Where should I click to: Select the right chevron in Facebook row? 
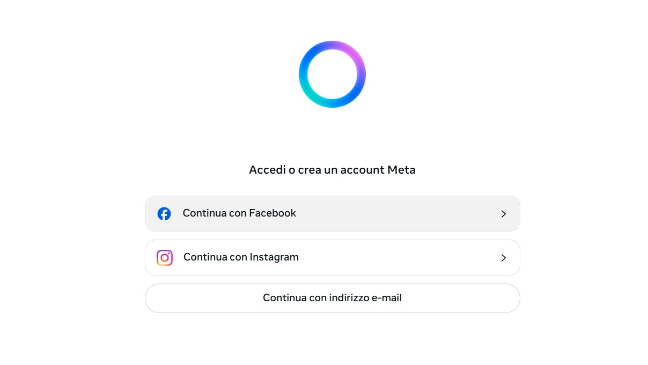point(503,214)
